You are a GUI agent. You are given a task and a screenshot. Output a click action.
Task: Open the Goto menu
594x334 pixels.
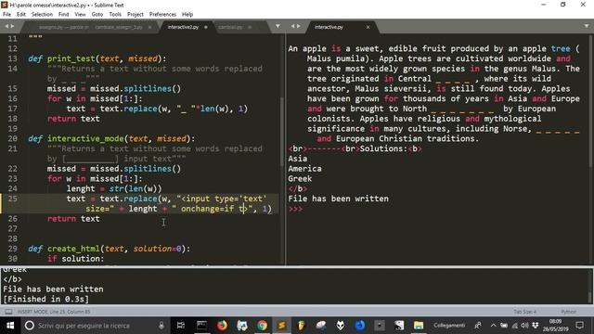97,15
